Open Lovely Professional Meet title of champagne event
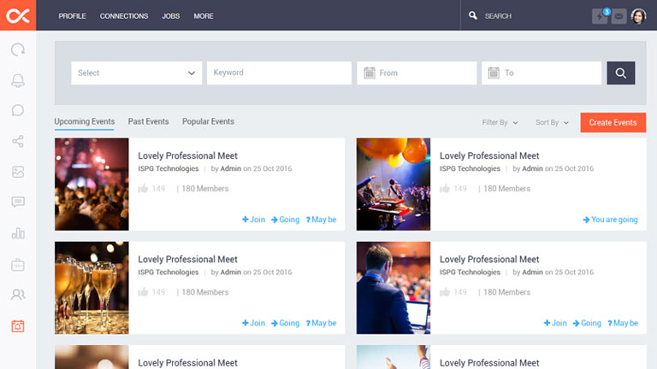This screenshot has width=657, height=369. click(187, 260)
